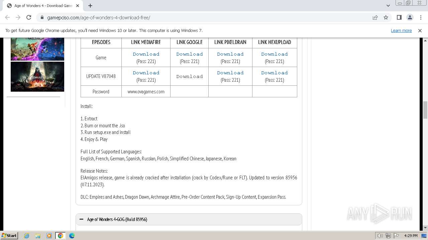Open Windows Media Player from taskbar
Screen dimensions: 428x240
click(x=49, y=236)
